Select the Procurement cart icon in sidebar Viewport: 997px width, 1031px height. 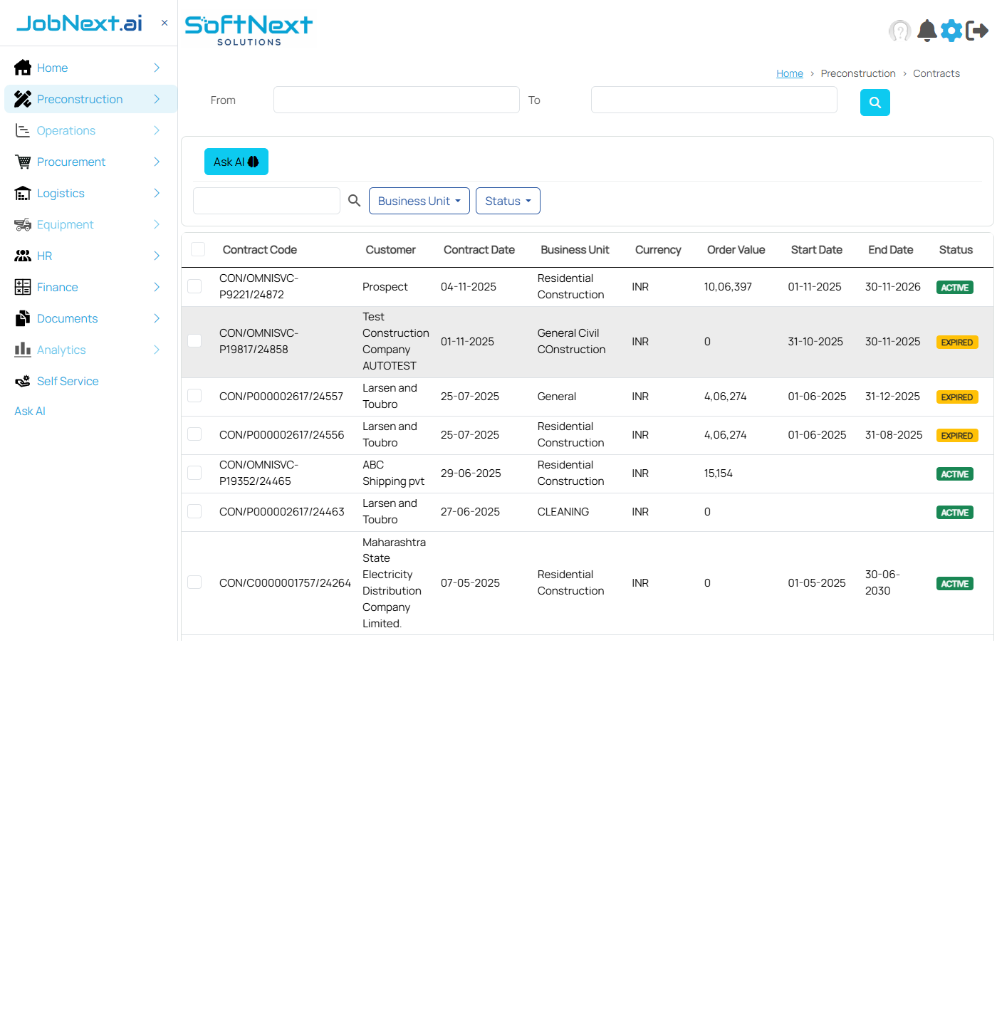pos(22,162)
